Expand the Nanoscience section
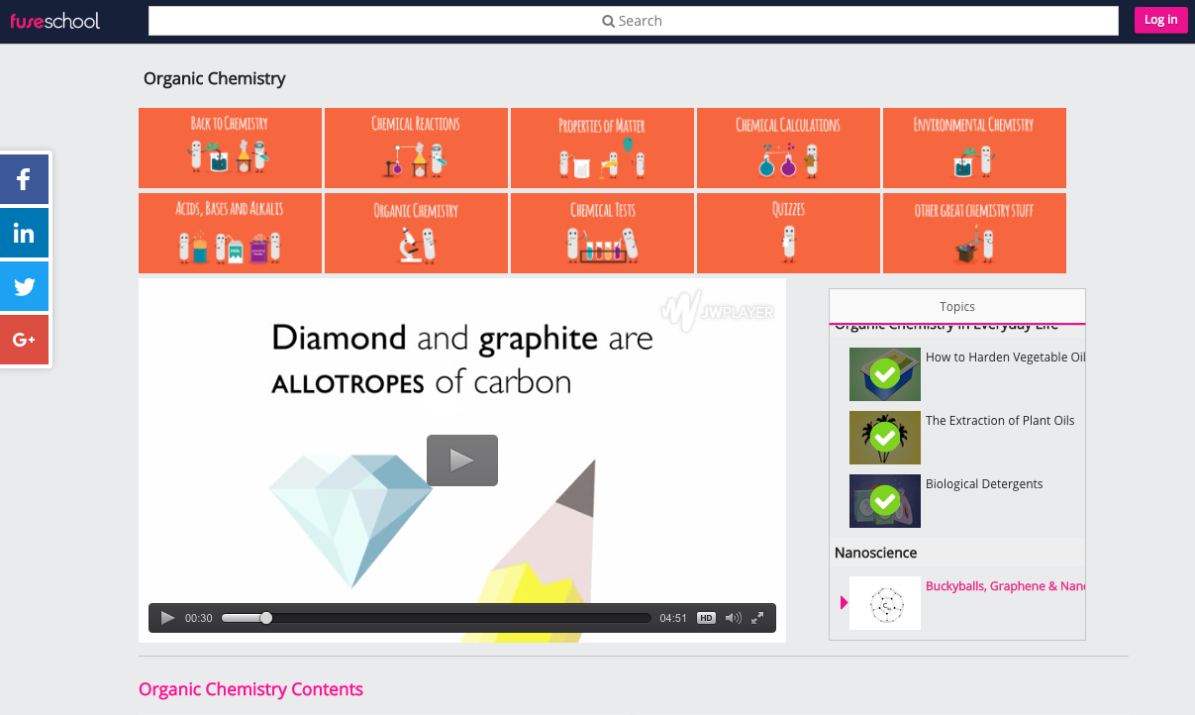1195x715 pixels. 875,553
